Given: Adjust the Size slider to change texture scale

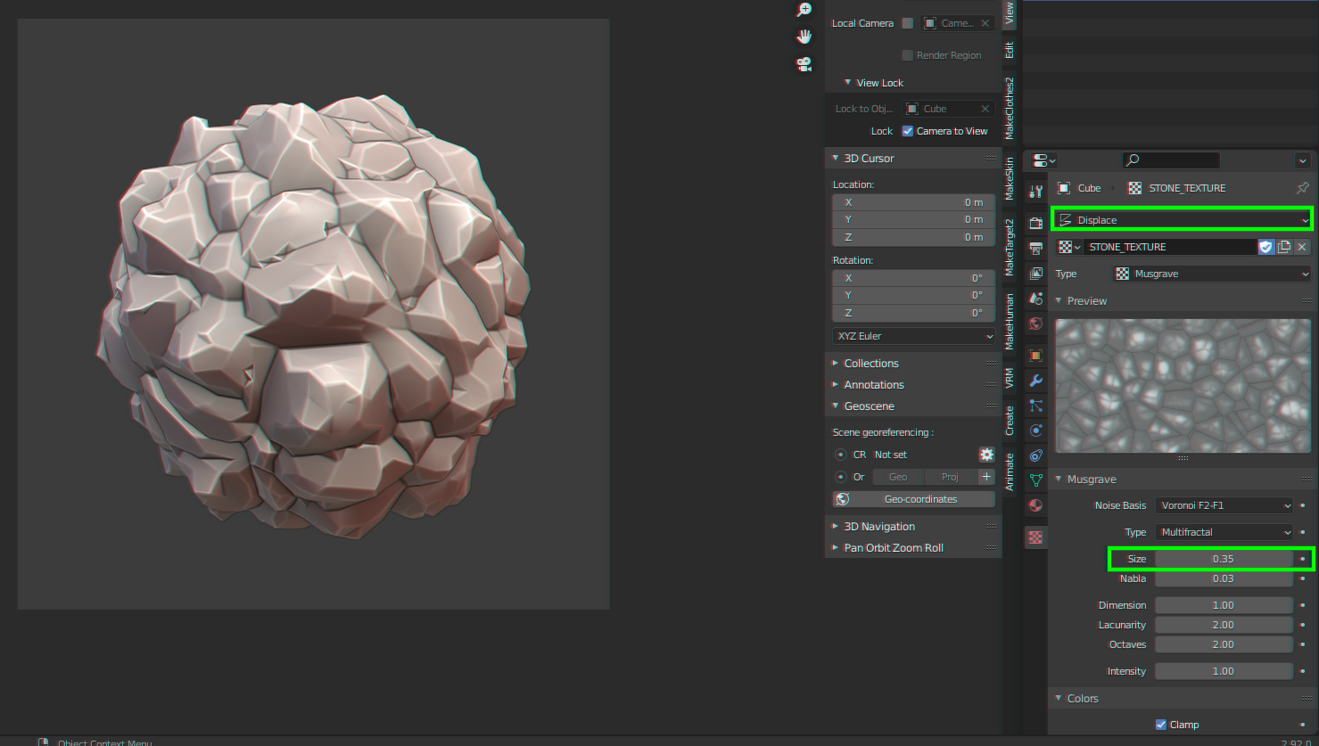Looking at the screenshot, I should coord(1223,559).
